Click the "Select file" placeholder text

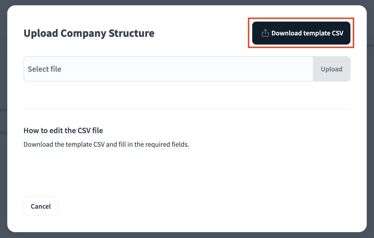click(x=45, y=69)
